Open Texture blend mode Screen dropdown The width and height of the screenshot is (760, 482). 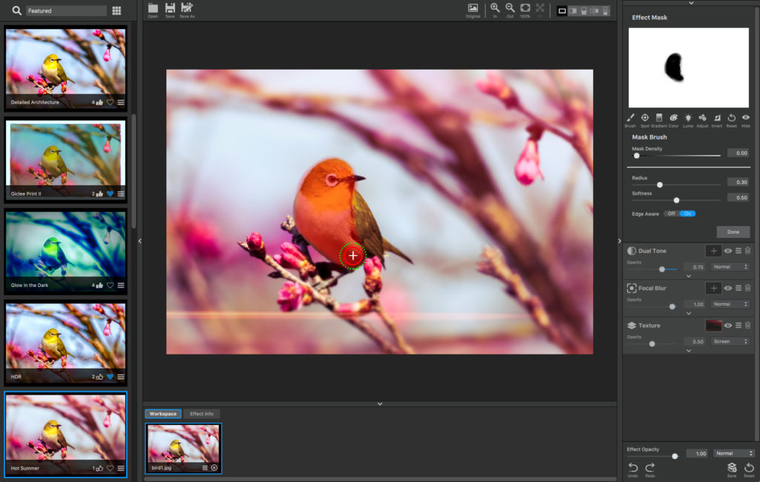pos(730,342)
